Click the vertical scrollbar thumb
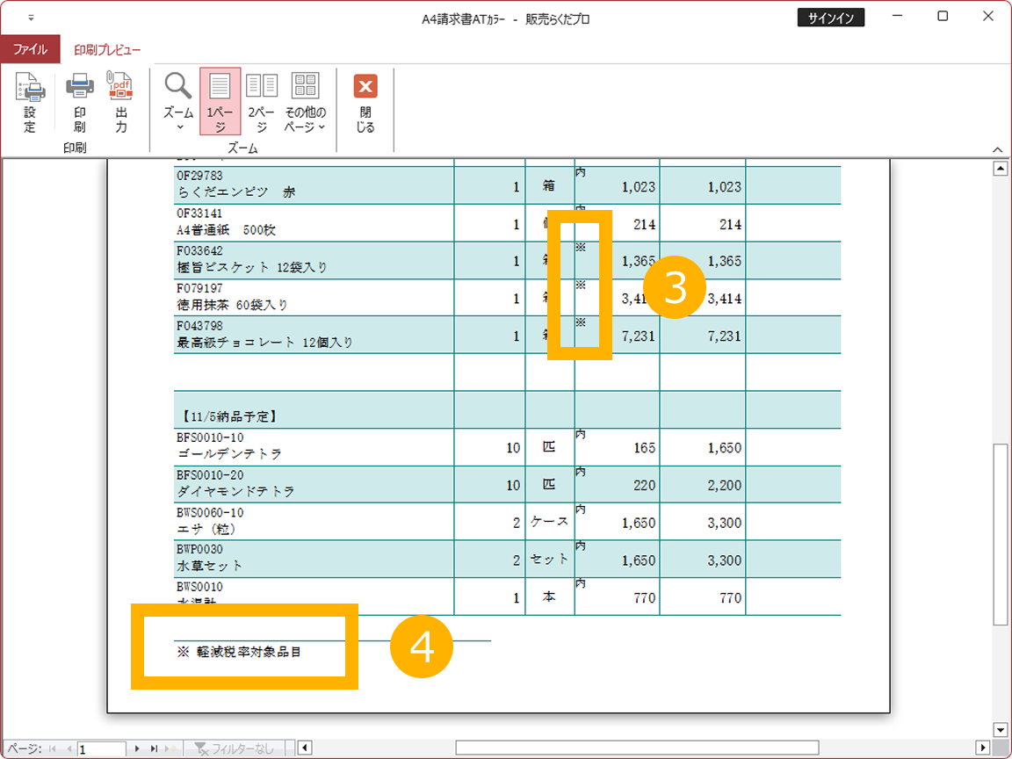This screenshot has width=1012, height=759. pyautogui.click(x=999, y=534)
